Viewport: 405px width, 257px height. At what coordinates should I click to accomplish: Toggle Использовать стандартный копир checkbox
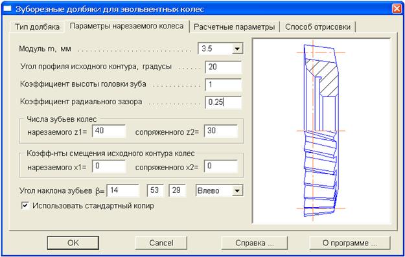25,206
